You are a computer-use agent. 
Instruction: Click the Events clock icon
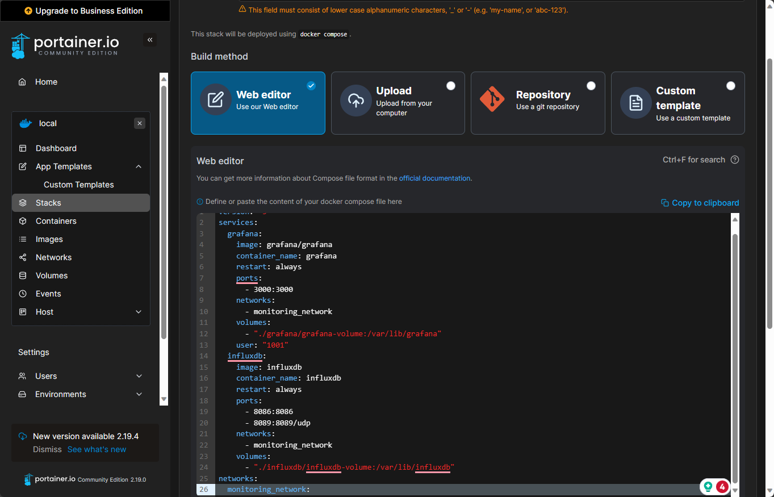(23, 294)
